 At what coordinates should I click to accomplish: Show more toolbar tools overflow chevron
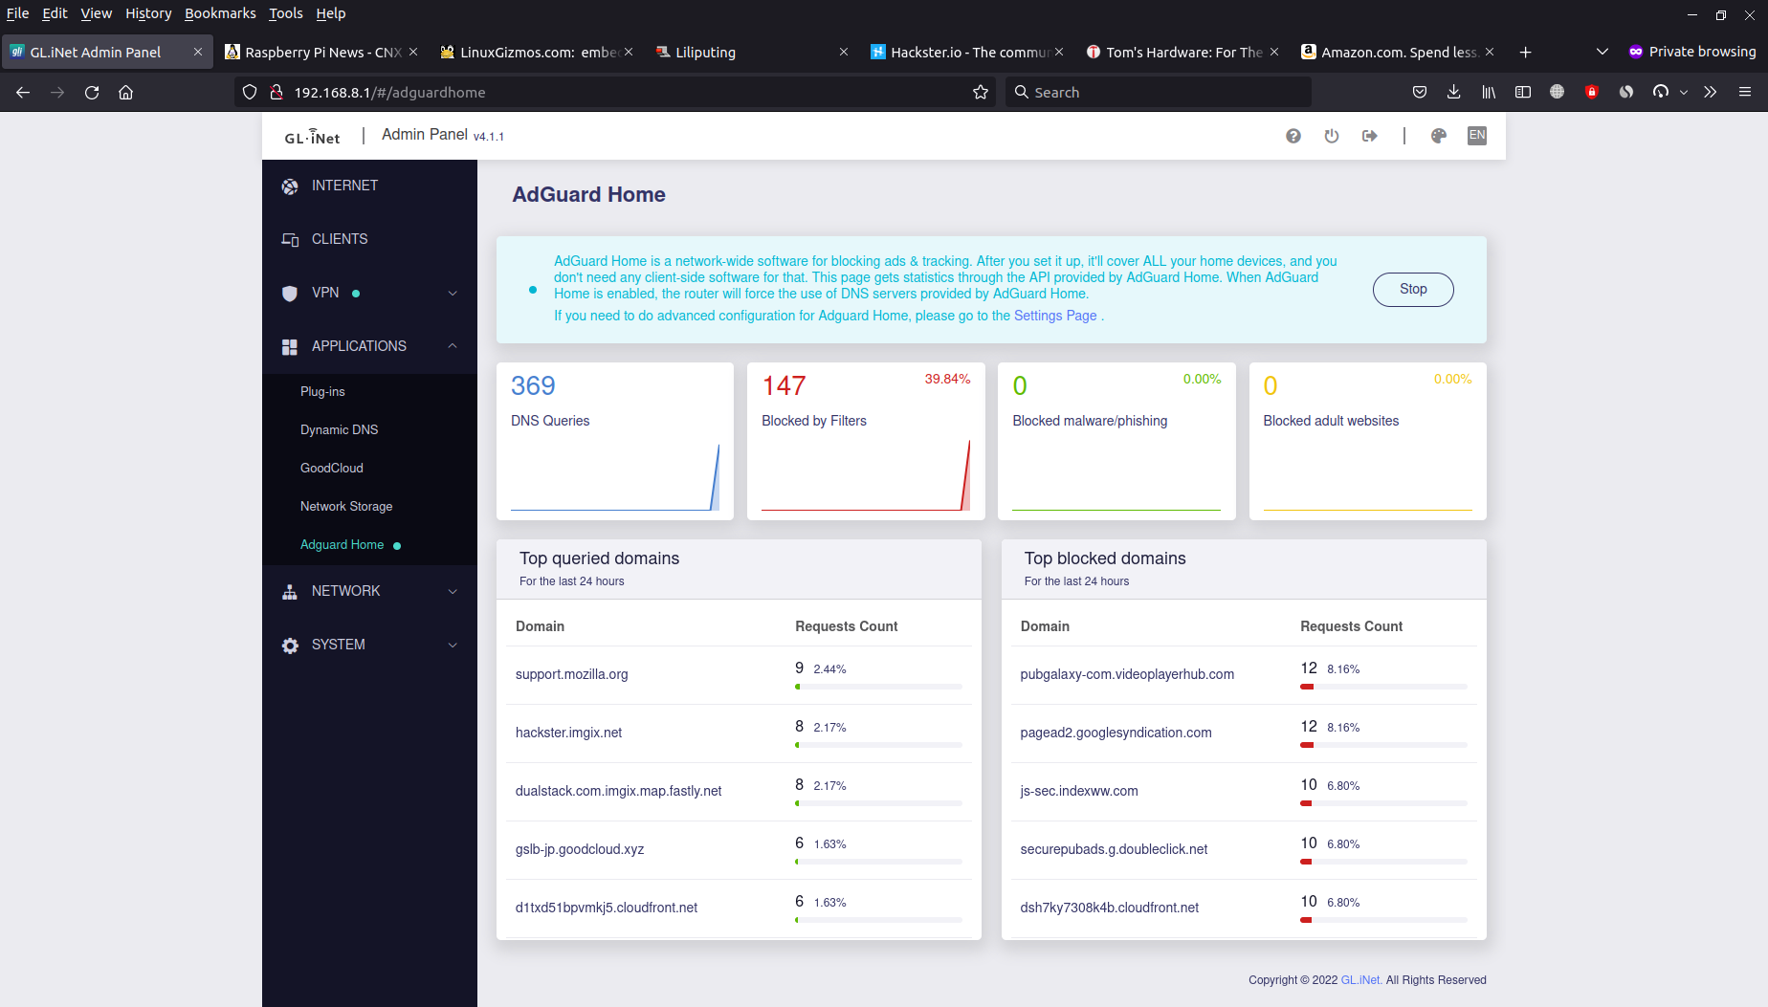[1711, 93]
